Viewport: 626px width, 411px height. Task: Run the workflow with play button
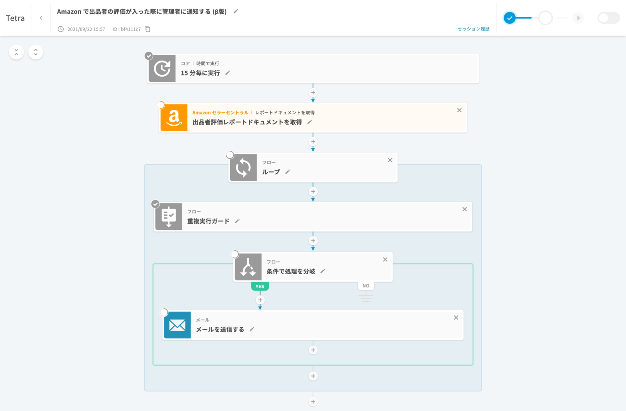[x=578, y=18]
